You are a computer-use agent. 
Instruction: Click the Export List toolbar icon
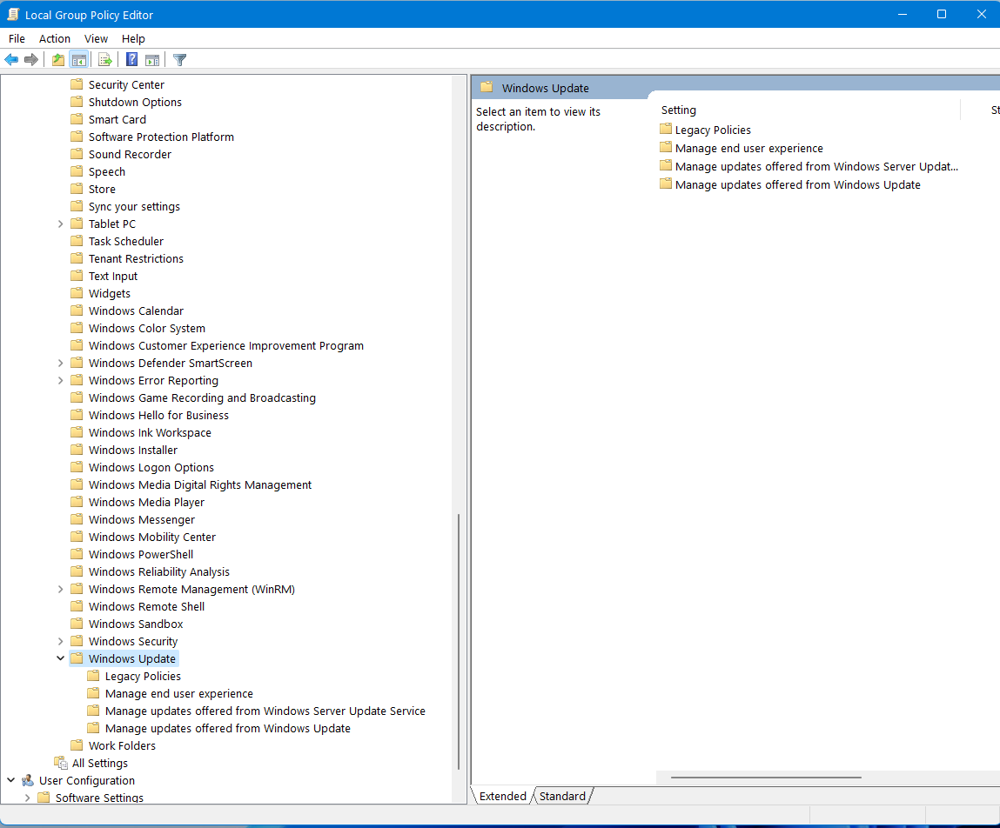pyautogui.click(x=105, y=60)
